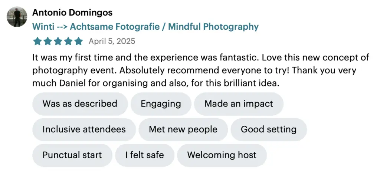This screenshot has height=175, width=380.
Task: Select the "Good setting" tag
Action: 269,129
